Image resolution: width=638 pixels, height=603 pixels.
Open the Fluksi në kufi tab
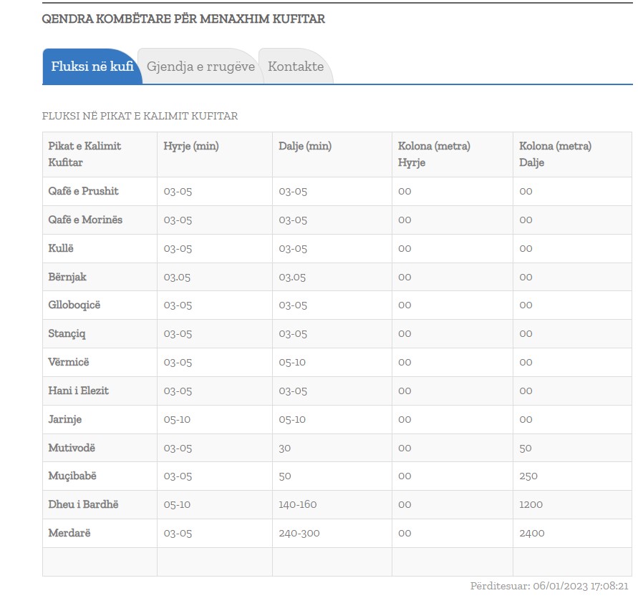[92, 67]
